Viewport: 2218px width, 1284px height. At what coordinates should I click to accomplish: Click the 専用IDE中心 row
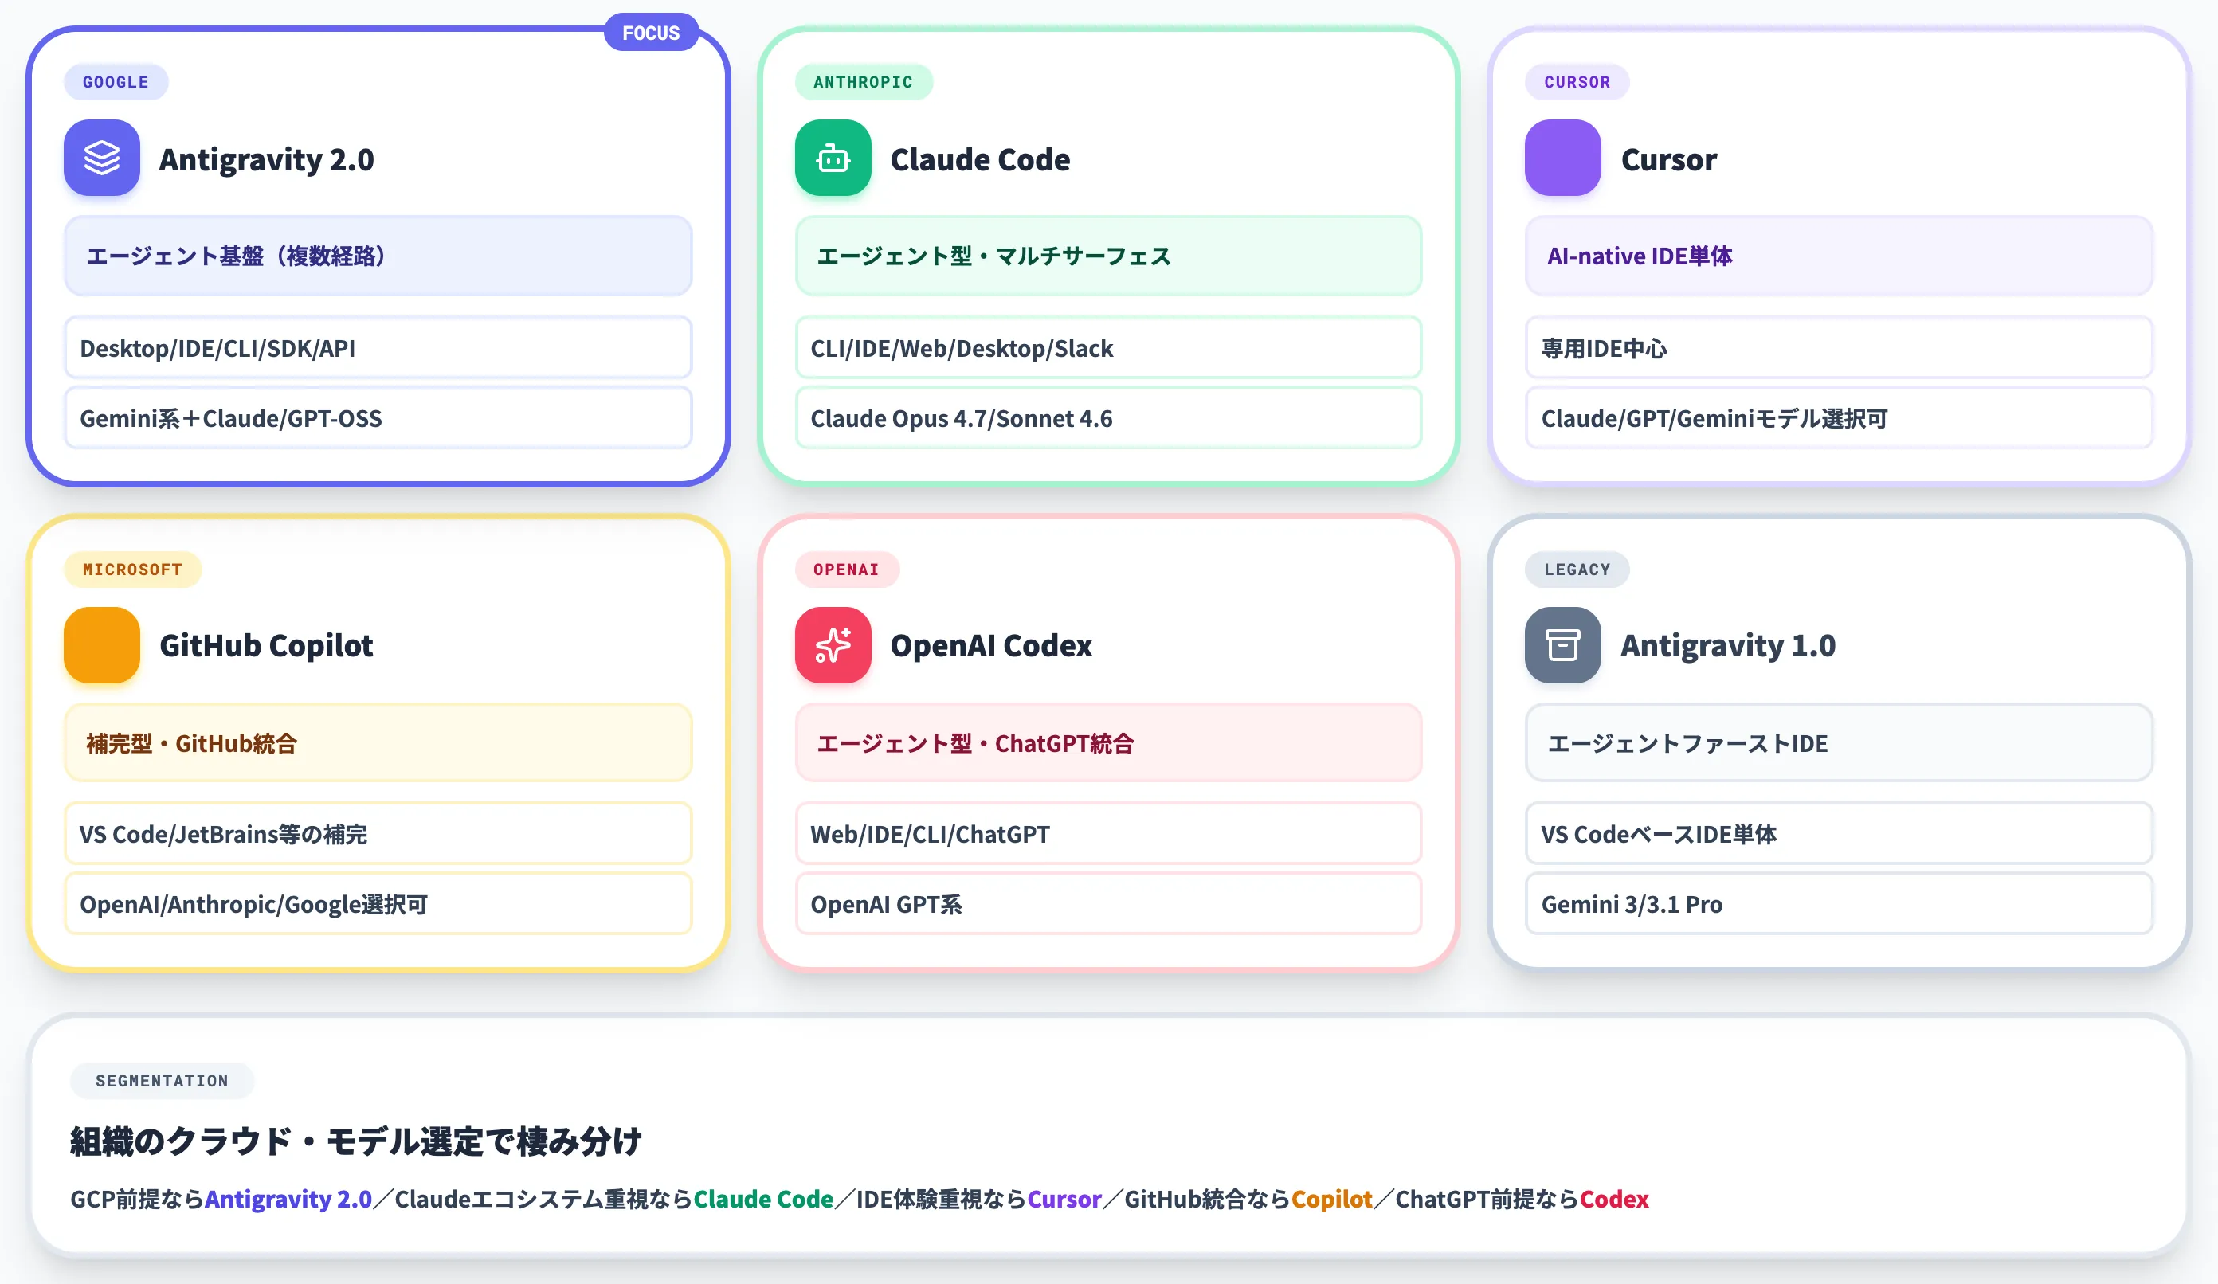click(x=1840, y=347)
